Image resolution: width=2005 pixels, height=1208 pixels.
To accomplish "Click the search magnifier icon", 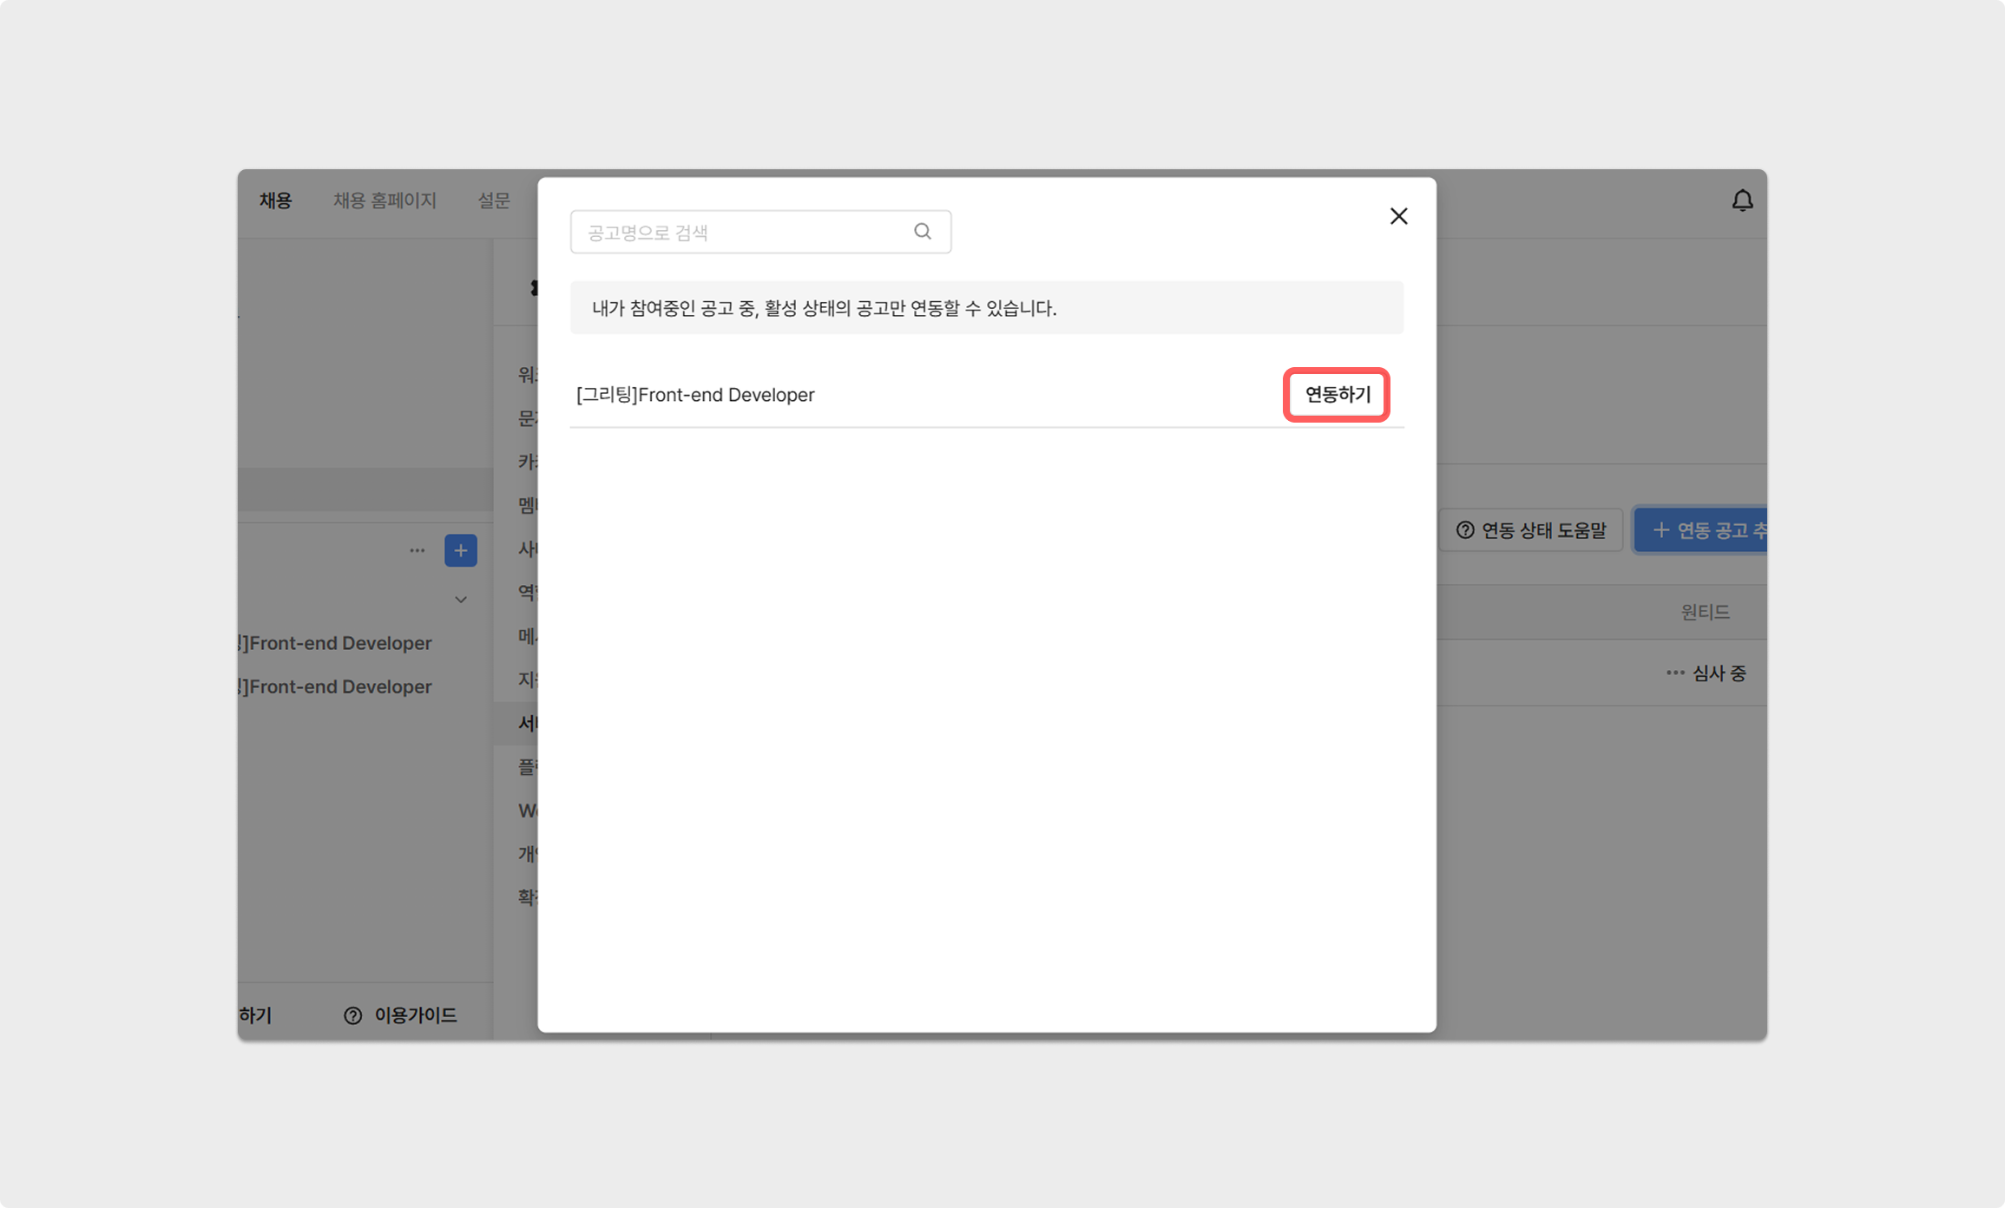I will [x=922, y=232].
